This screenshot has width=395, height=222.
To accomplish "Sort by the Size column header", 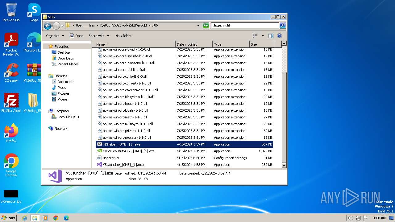I will point(261,44).
